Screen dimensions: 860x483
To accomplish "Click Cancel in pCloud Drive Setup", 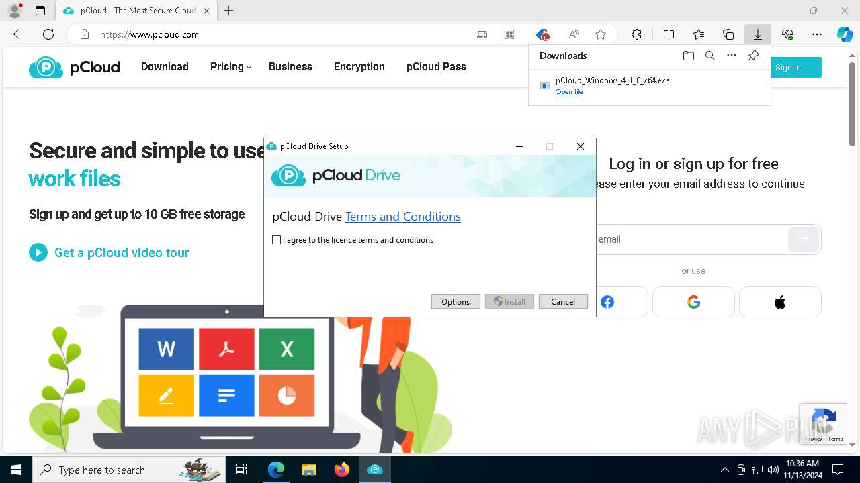I will click(563, 302).
